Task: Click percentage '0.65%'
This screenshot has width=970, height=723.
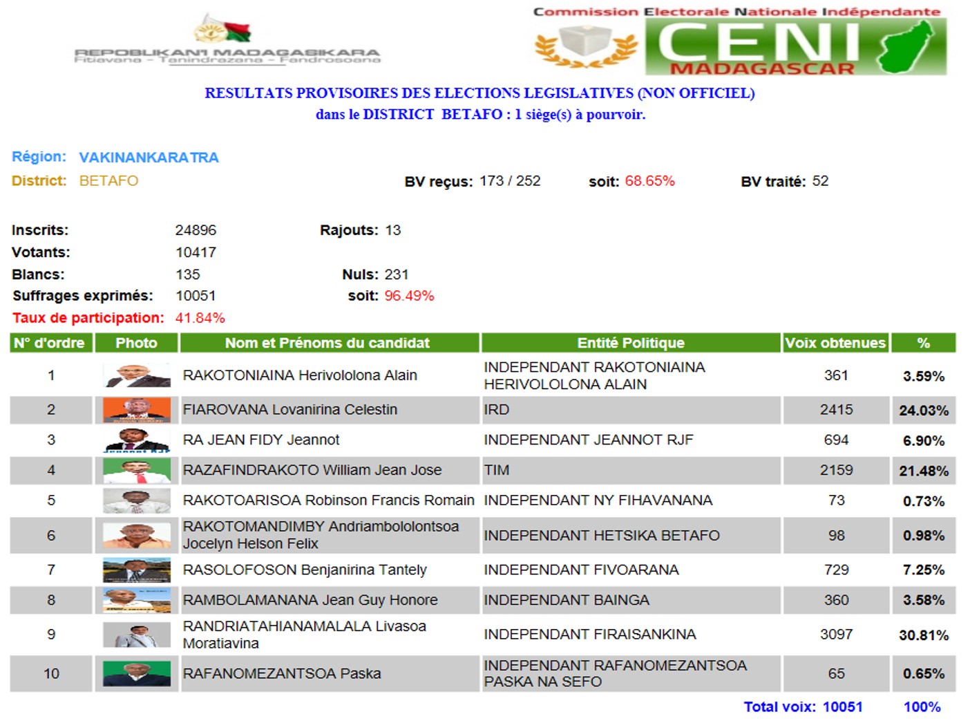Action: (x=924, y=675)
